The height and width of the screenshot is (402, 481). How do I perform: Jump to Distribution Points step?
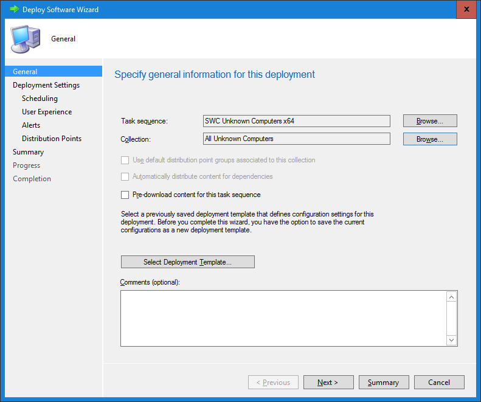click(52, 139)
